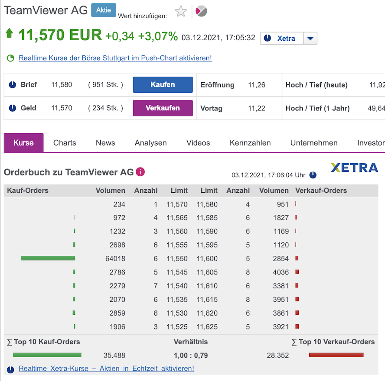Click the clock icon beside Brief
The image size is (385, 381).
pyautogui.click(x=13, y=84)
